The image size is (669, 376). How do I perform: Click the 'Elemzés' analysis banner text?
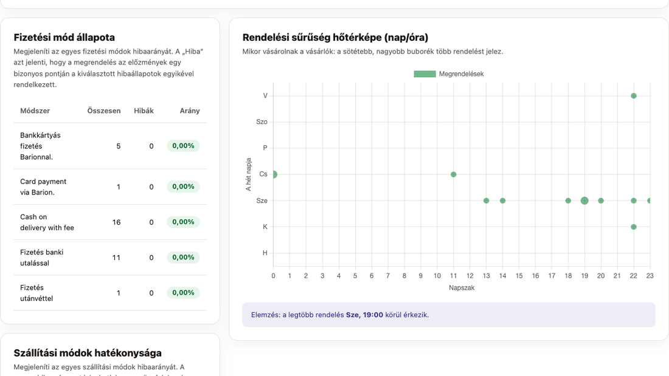tap(340, 315)
